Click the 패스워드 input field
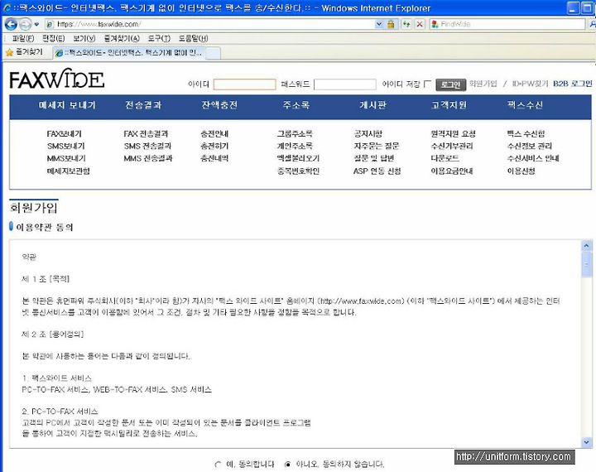Screen dimensions: 596x472 tap(344, 84)
